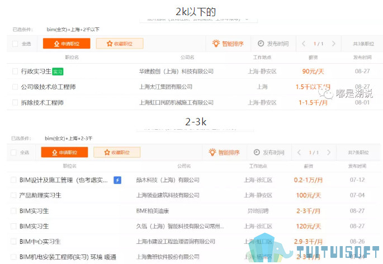383x264 pixels.
Task: Open company 上海领业建筑科技有限公司
Action: point(168,195)
